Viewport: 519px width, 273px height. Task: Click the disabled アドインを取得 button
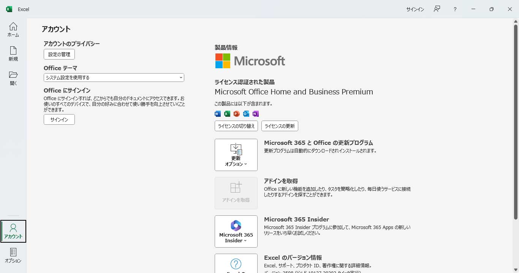[236, 193]
